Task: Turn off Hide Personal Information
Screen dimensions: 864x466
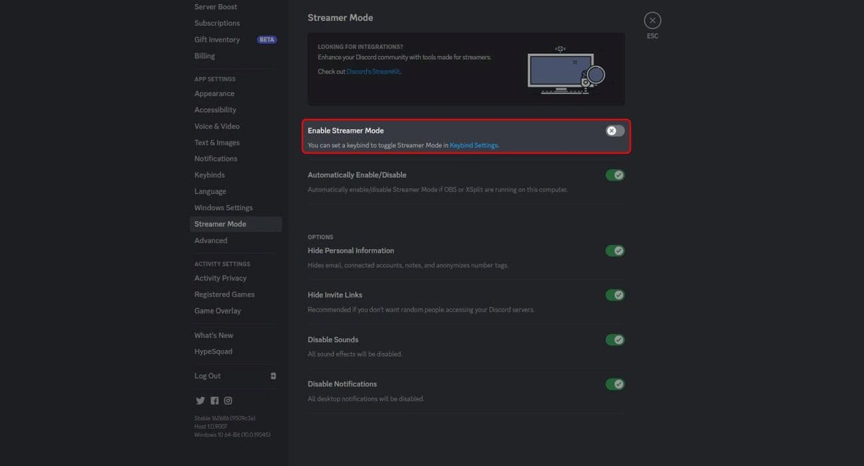Action: [615, 250]
